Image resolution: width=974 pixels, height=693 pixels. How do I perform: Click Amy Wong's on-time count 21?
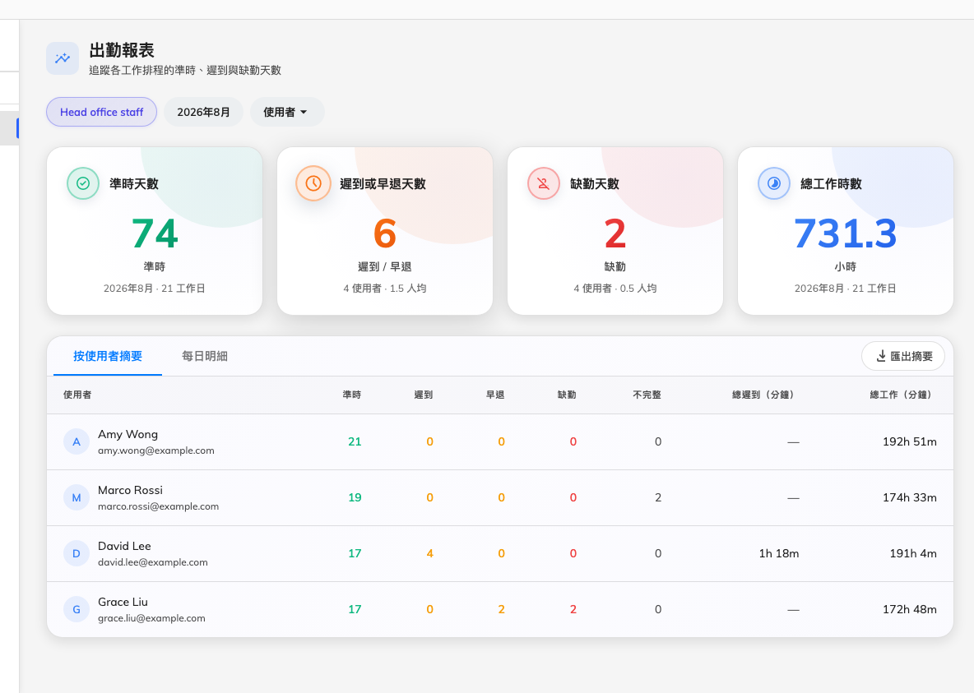pyautogui.click(x=355, y=442)
